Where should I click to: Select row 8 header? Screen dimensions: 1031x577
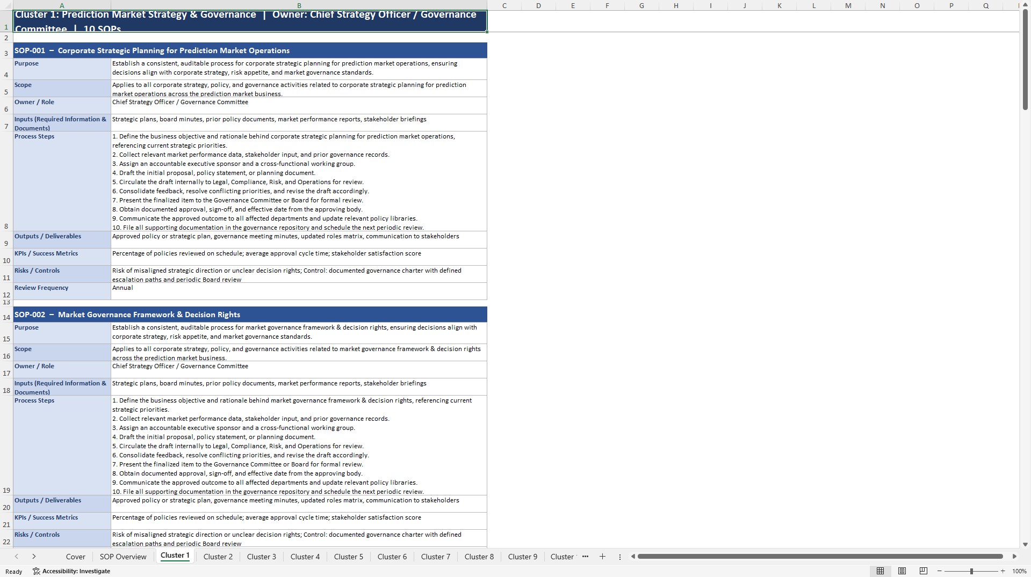click(x=6, y=181)
